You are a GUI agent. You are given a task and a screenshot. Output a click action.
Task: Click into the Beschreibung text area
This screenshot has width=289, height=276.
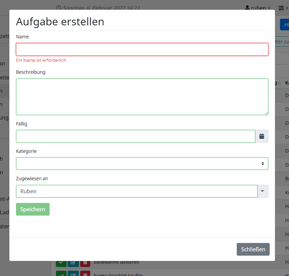tap(142, 97)
